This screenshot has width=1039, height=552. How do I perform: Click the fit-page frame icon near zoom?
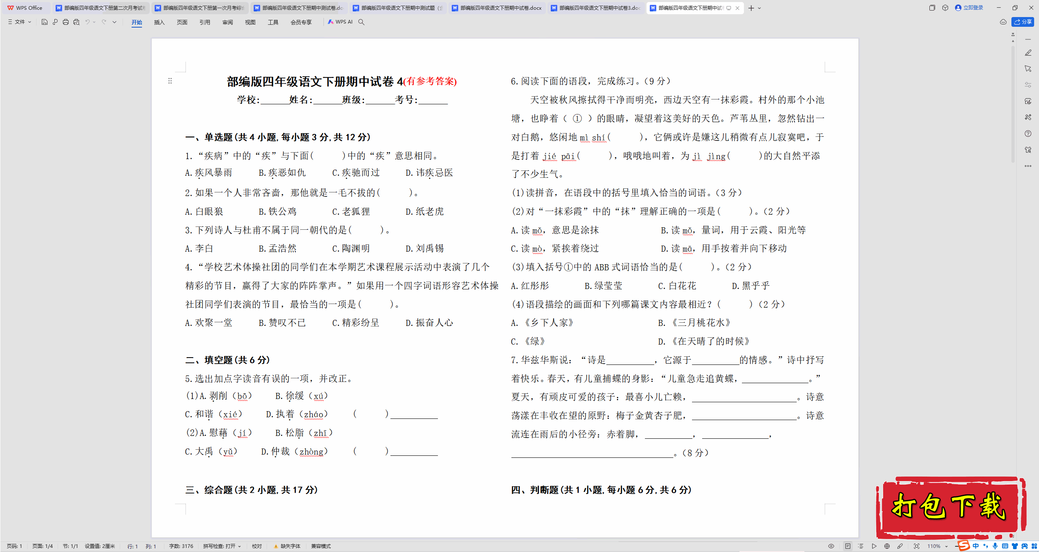click(916, 546)
